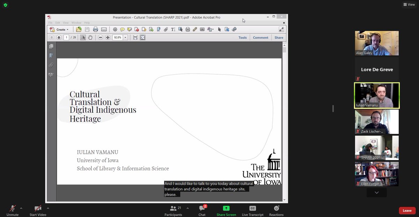Open the Bookmarks panel in the sidebar

point(51,55)
